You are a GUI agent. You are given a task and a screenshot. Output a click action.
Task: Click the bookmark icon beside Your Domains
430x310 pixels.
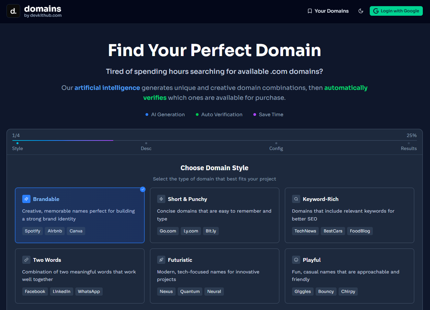pos(309,11)
